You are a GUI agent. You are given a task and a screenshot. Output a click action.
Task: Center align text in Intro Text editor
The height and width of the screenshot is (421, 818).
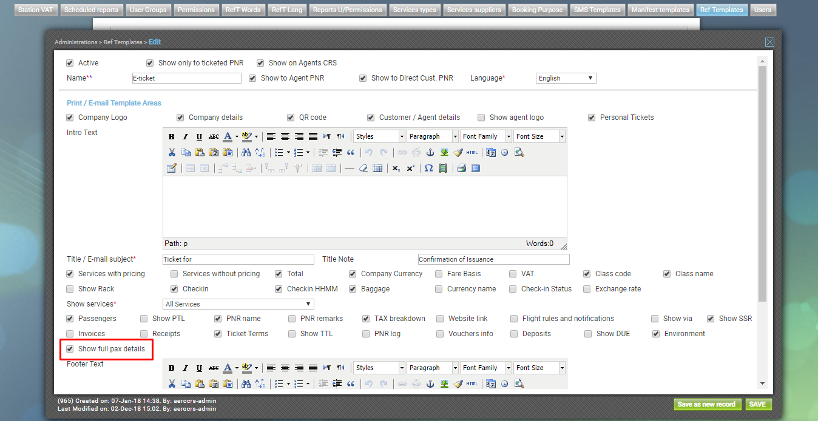285,136
